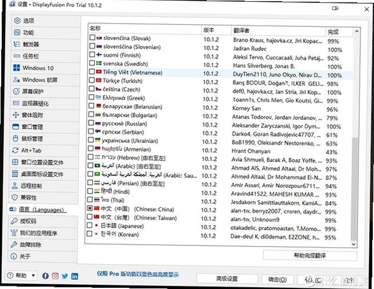
Task: Select the Ελληνικά (Greek) row name
Action: click(123, 98)
